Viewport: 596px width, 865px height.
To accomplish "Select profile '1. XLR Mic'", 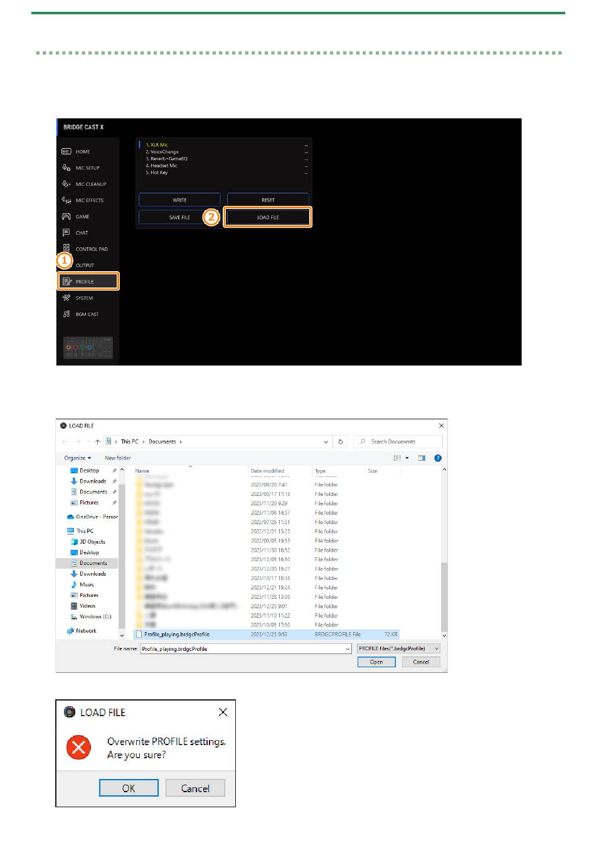I will click(x=224, y=145).
